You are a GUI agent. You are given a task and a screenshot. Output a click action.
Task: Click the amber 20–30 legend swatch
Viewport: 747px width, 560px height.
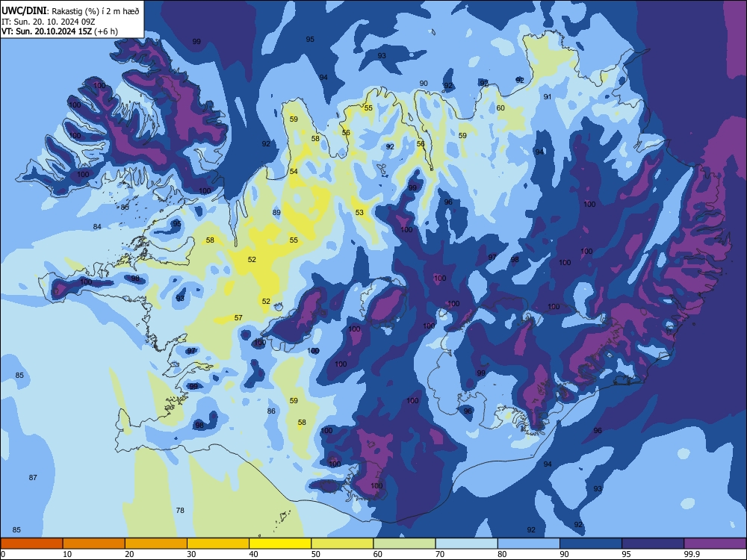[156, 544]
